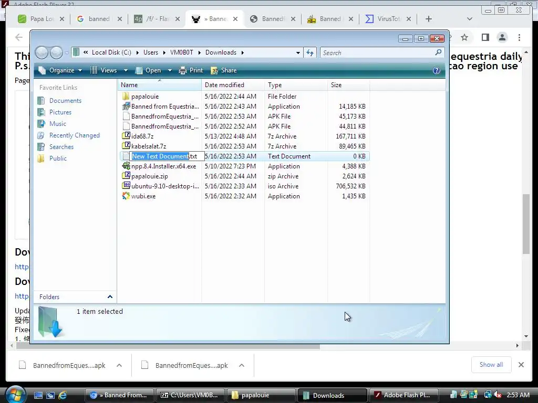
Task: Open Chrome profile avatar icon
Action: click(502, 37)
